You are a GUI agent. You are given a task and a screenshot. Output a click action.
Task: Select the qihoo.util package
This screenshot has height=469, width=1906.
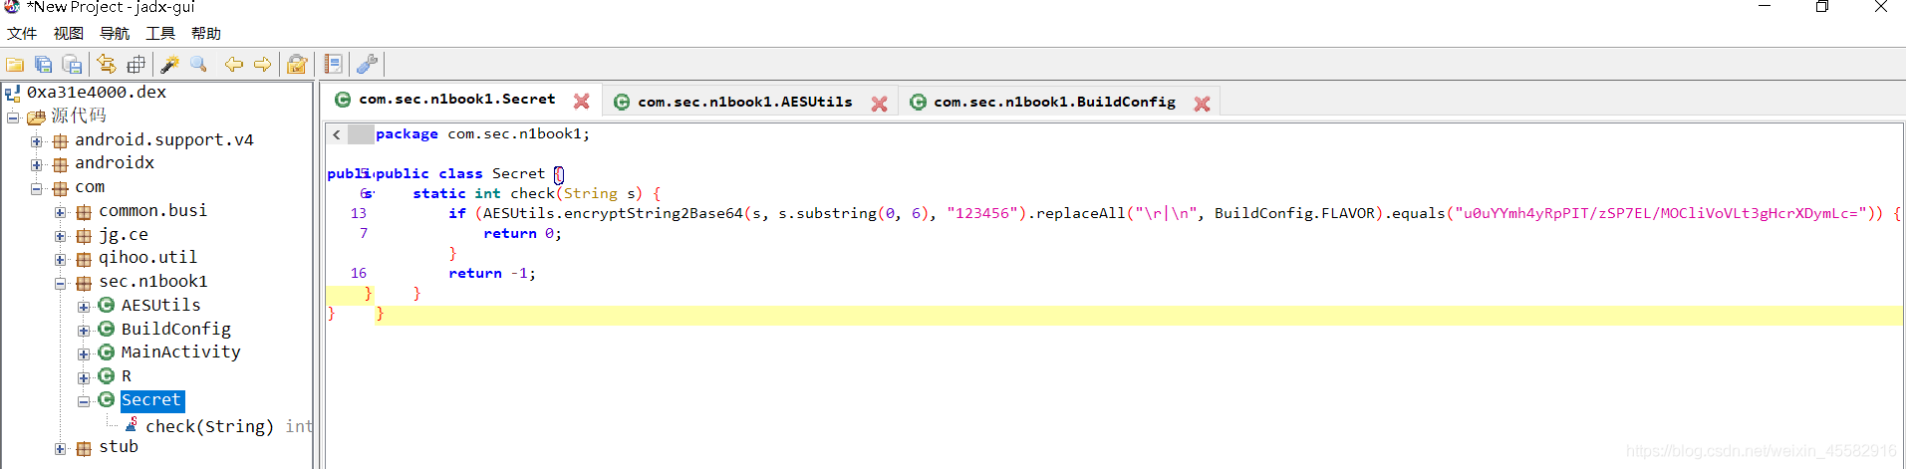148,257
